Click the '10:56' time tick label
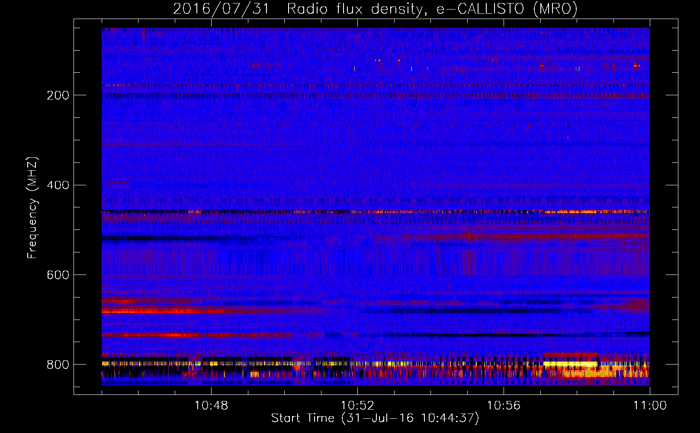700x433 pixels. click(504, 406)
